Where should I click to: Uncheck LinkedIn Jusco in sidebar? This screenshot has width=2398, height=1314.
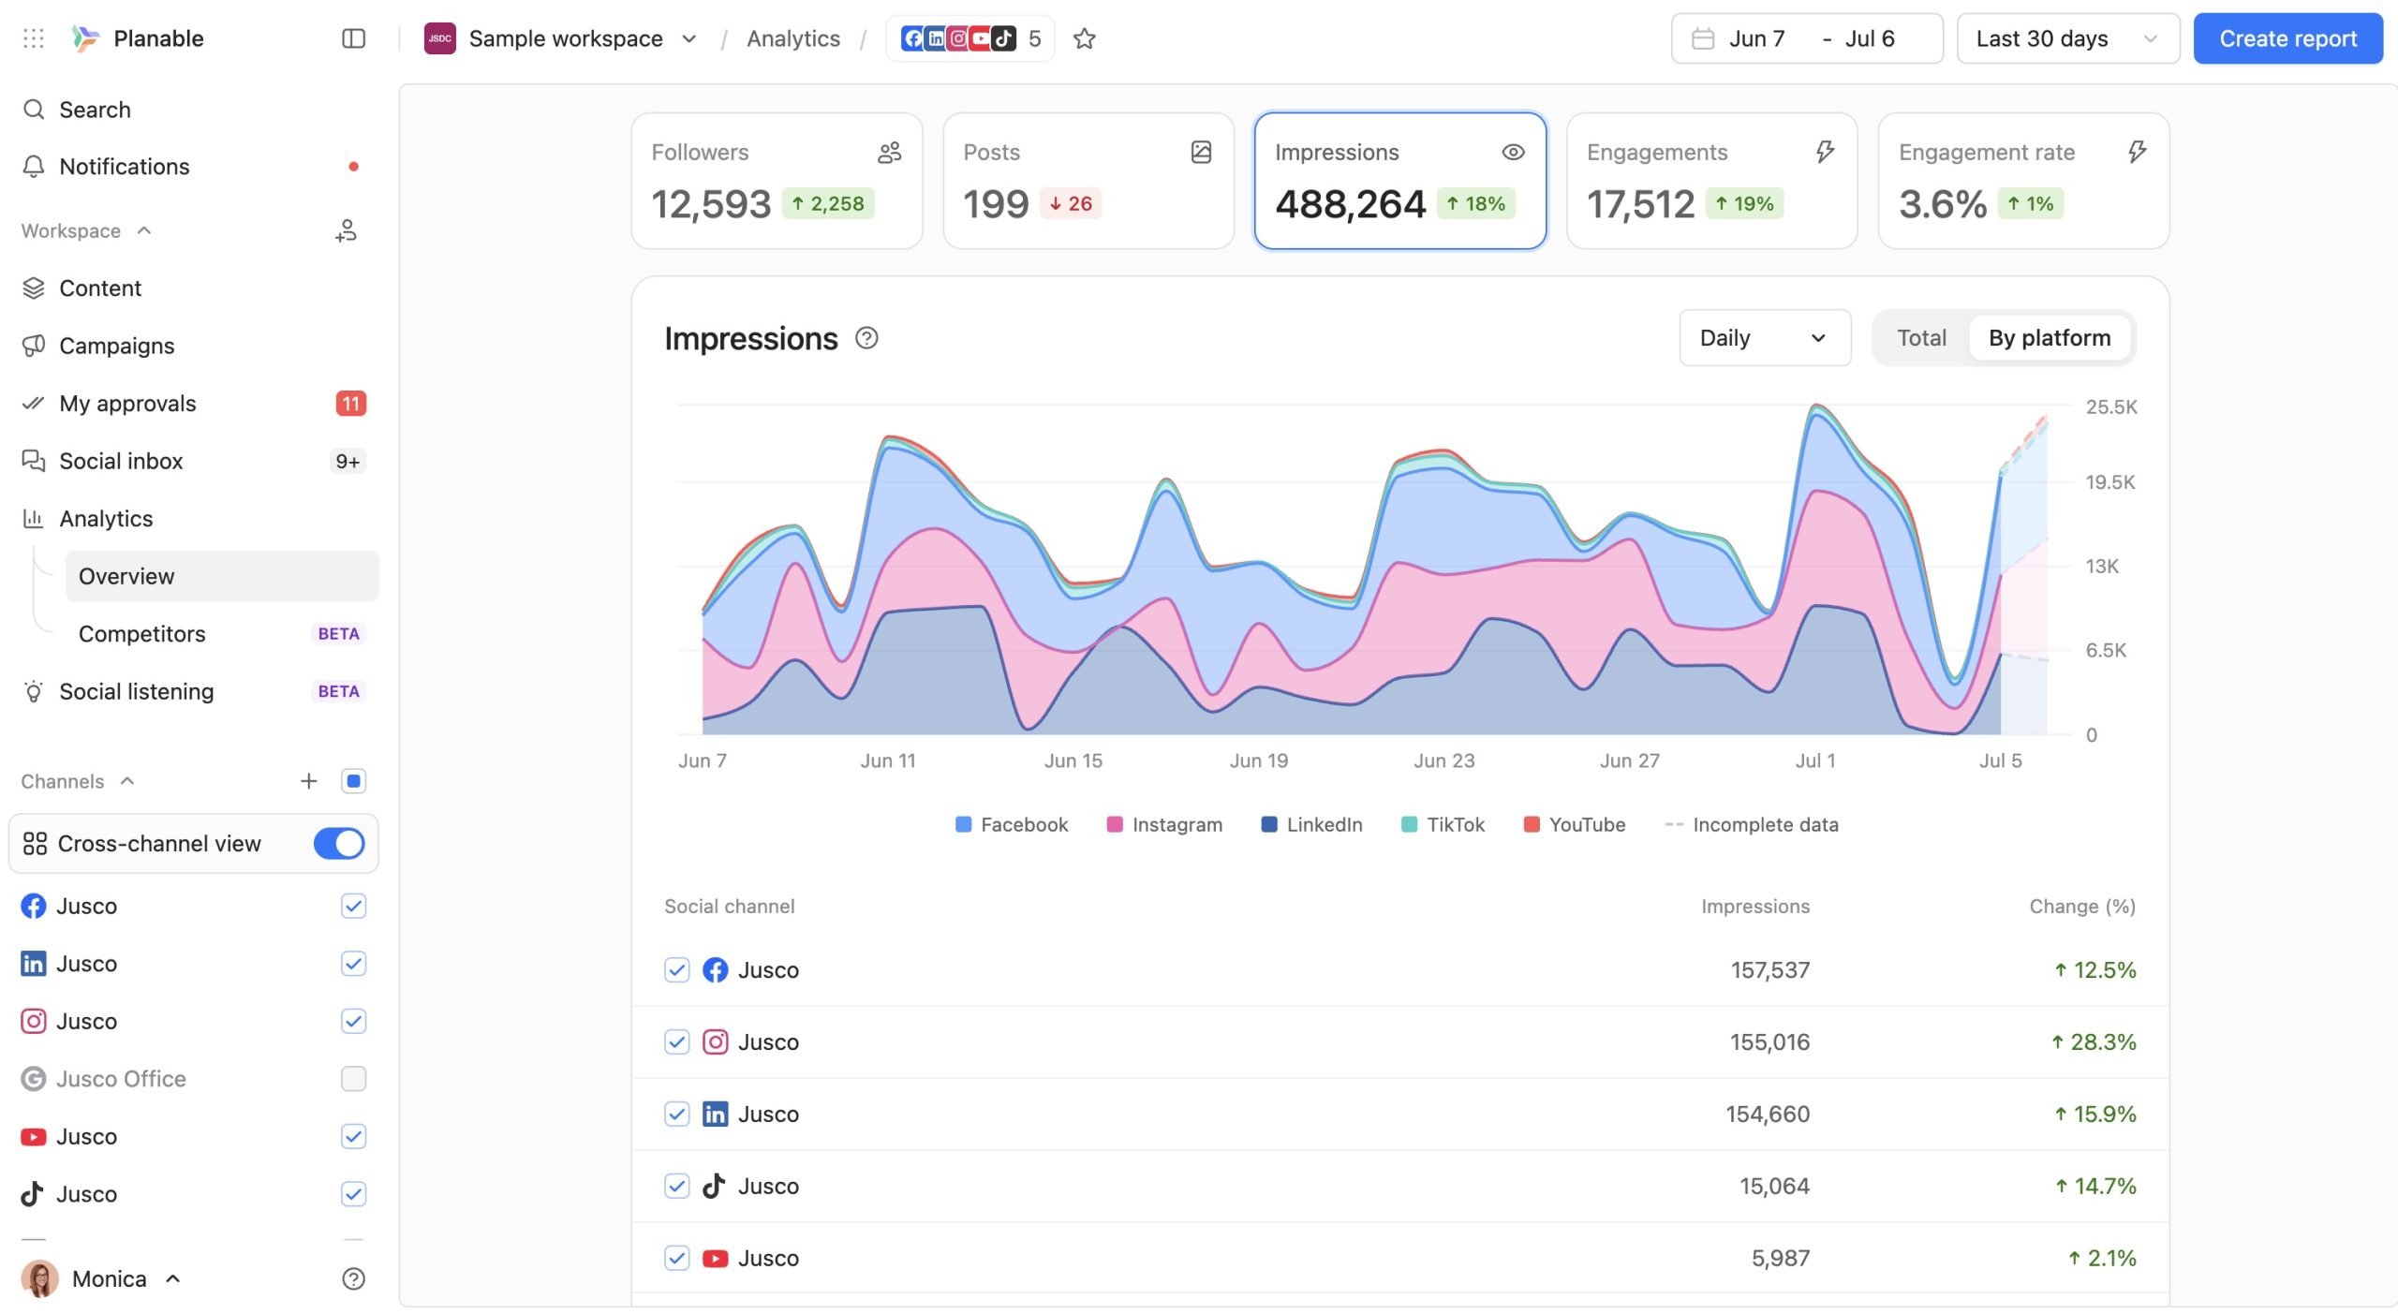[x=353, y=964]
